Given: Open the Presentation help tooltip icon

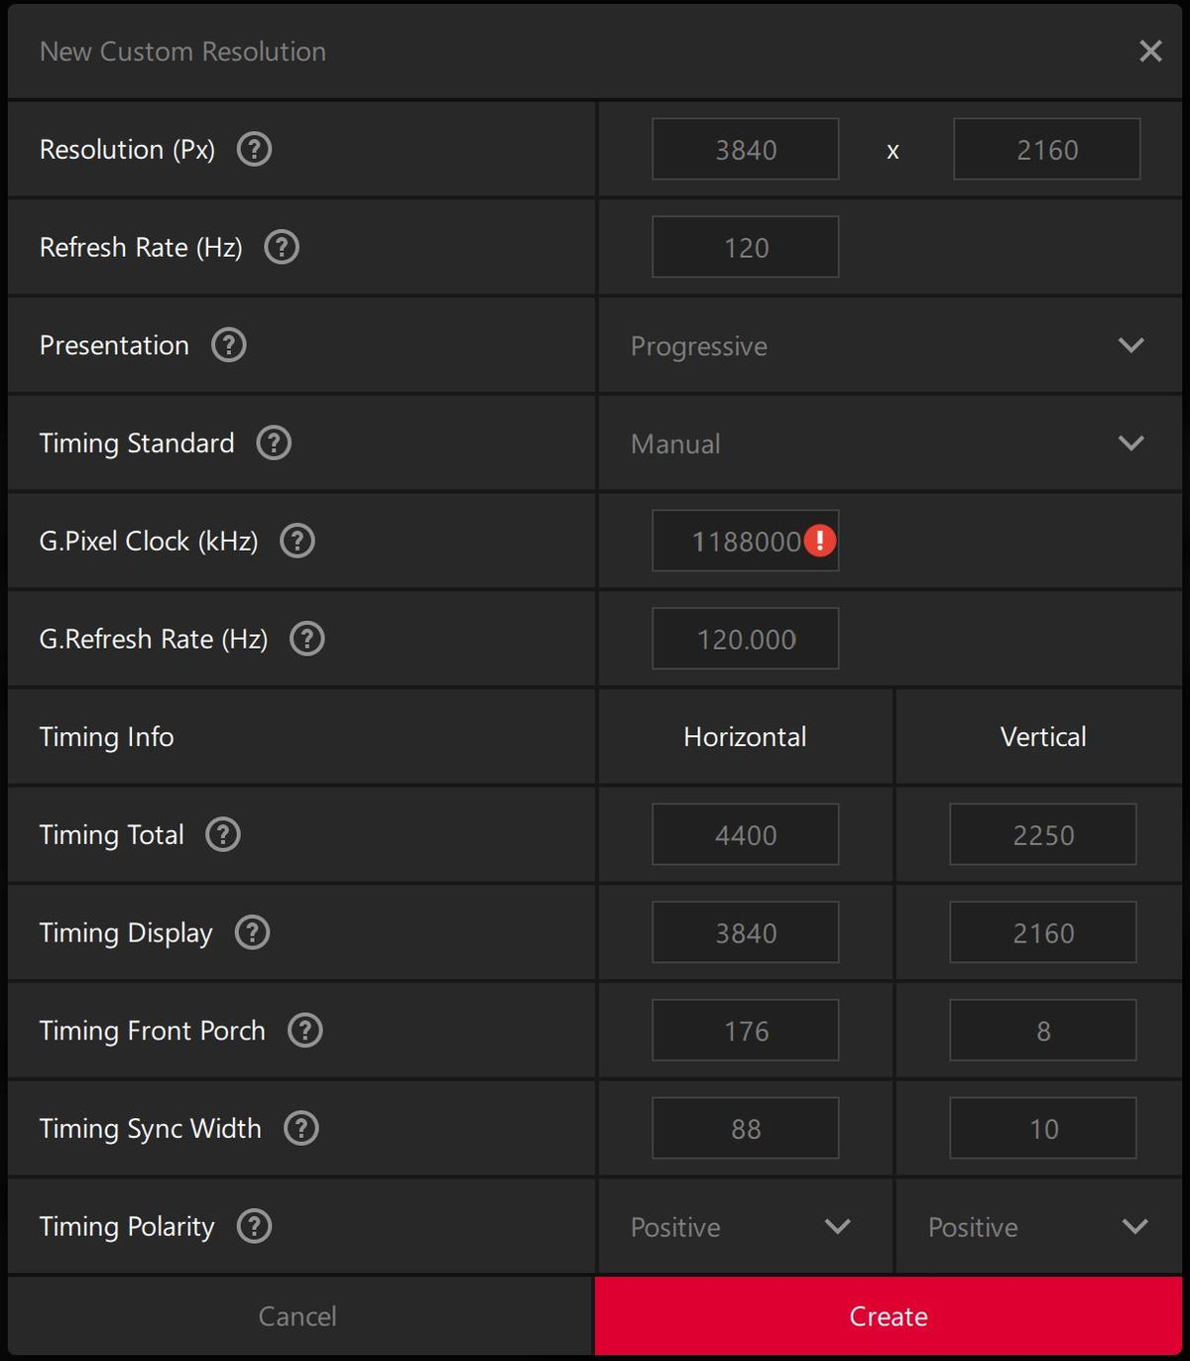Looking at the screenshot, I should coord(228,345).
